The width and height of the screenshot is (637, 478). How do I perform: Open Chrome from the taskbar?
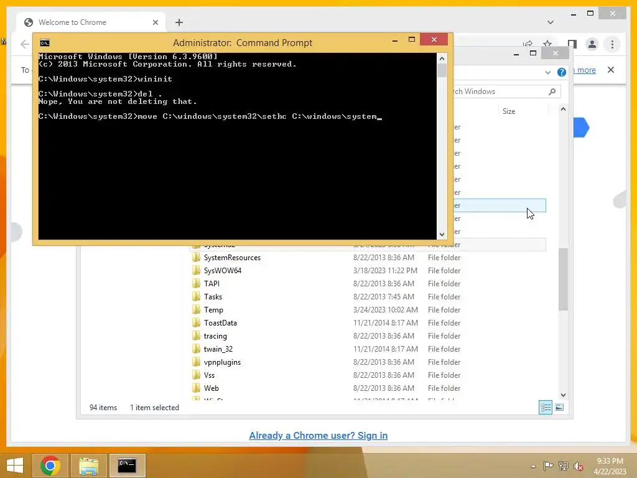click(x=50, y=466)
